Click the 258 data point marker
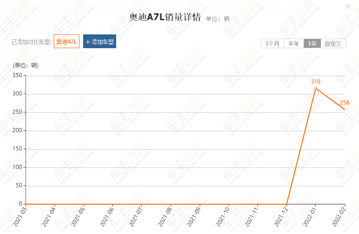 [x=344, y=109]
